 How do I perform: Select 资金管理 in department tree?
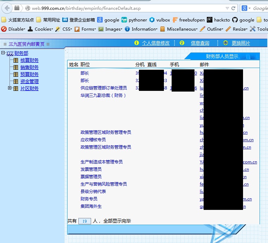point(30,81)
